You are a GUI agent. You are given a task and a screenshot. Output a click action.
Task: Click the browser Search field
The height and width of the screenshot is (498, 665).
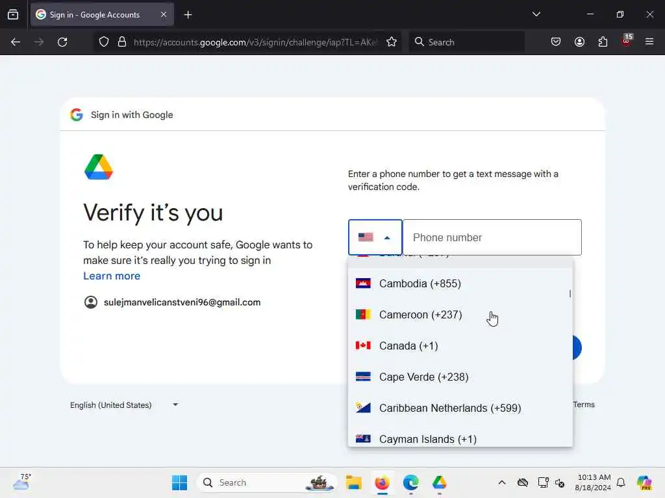click(466, 42)
